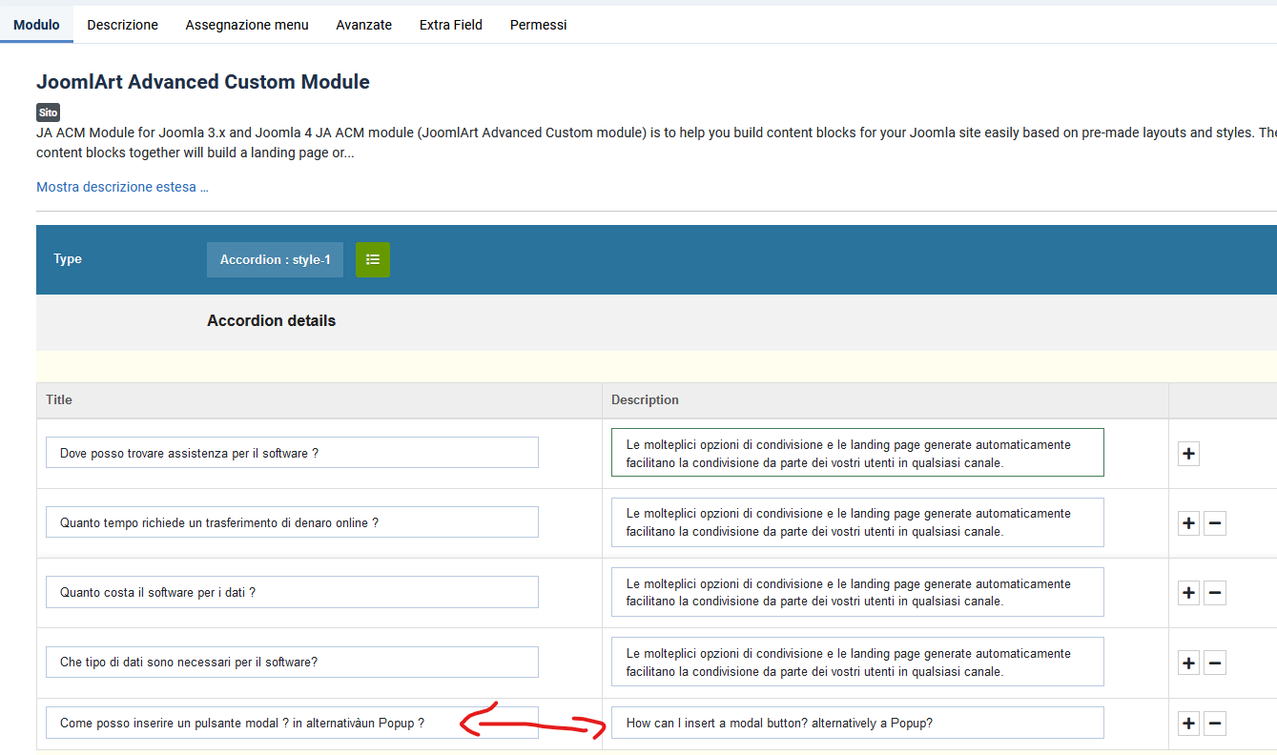Add row after 'Dove posso trovare assistenza' row
Image resolution: width=1277 pixels, height=755 pixels.
click(1188, 454)
